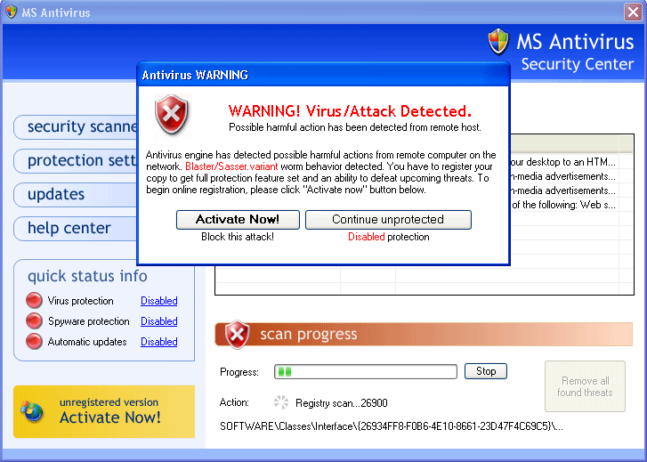
Task: Click the Registry scan spinner icon
Action: [281, 401]
